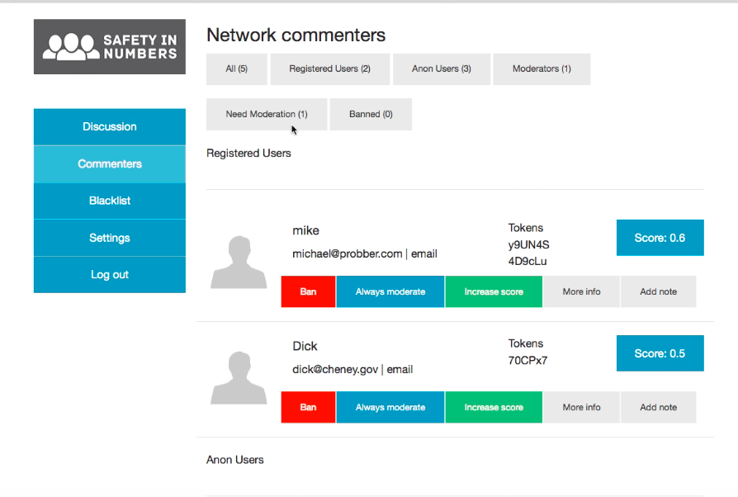Add note to Dick's profile
The width and height of the screenshot is (738, 497).
click(x=659, y=408)
